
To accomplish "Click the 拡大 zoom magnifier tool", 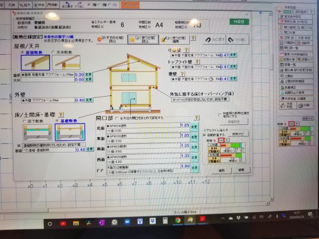I will [25, 4].
